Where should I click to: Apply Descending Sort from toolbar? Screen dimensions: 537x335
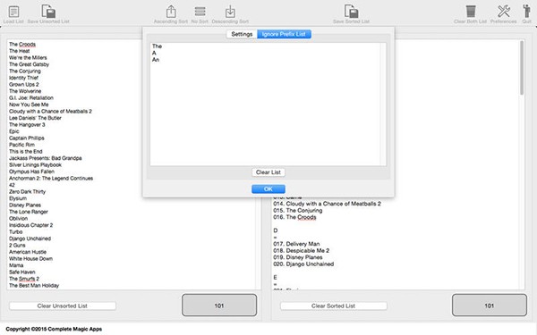(x=230, y=12)
